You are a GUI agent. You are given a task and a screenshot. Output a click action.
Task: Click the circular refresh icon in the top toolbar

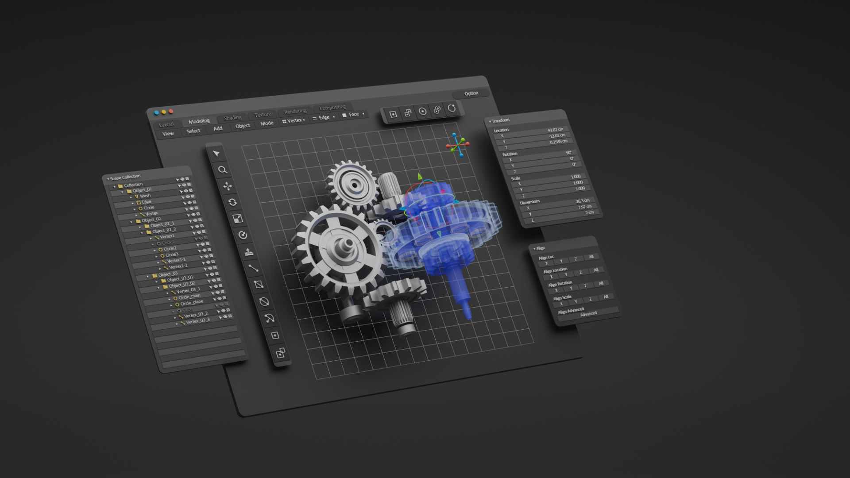[x=452, y=108]
